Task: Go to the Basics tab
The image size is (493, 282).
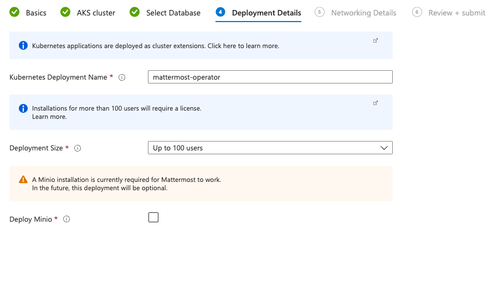Action: point(36,13)
